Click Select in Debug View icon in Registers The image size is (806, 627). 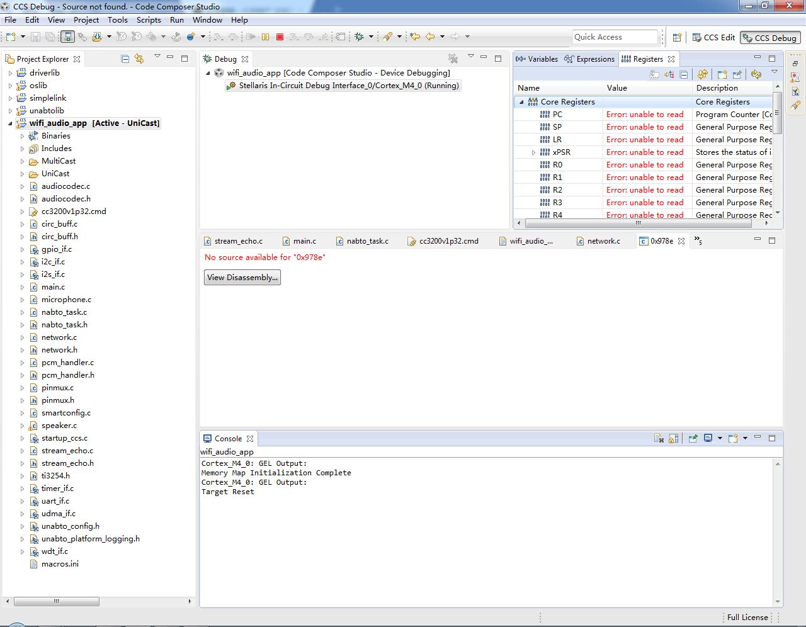pos(669,74)
